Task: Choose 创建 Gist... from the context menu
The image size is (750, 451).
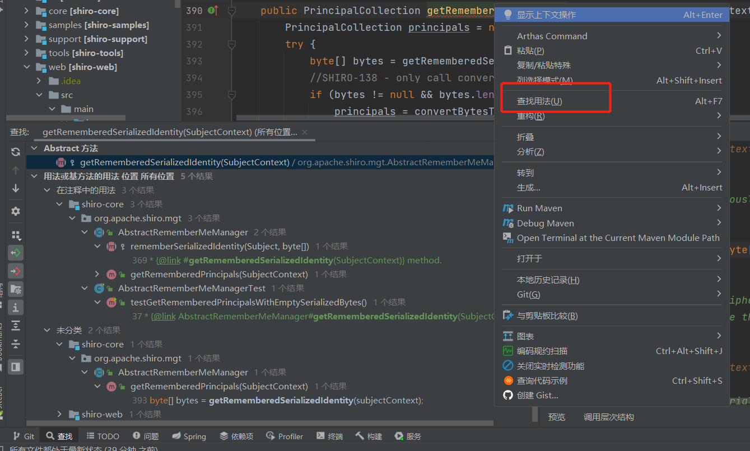Action: coord(537,396)
